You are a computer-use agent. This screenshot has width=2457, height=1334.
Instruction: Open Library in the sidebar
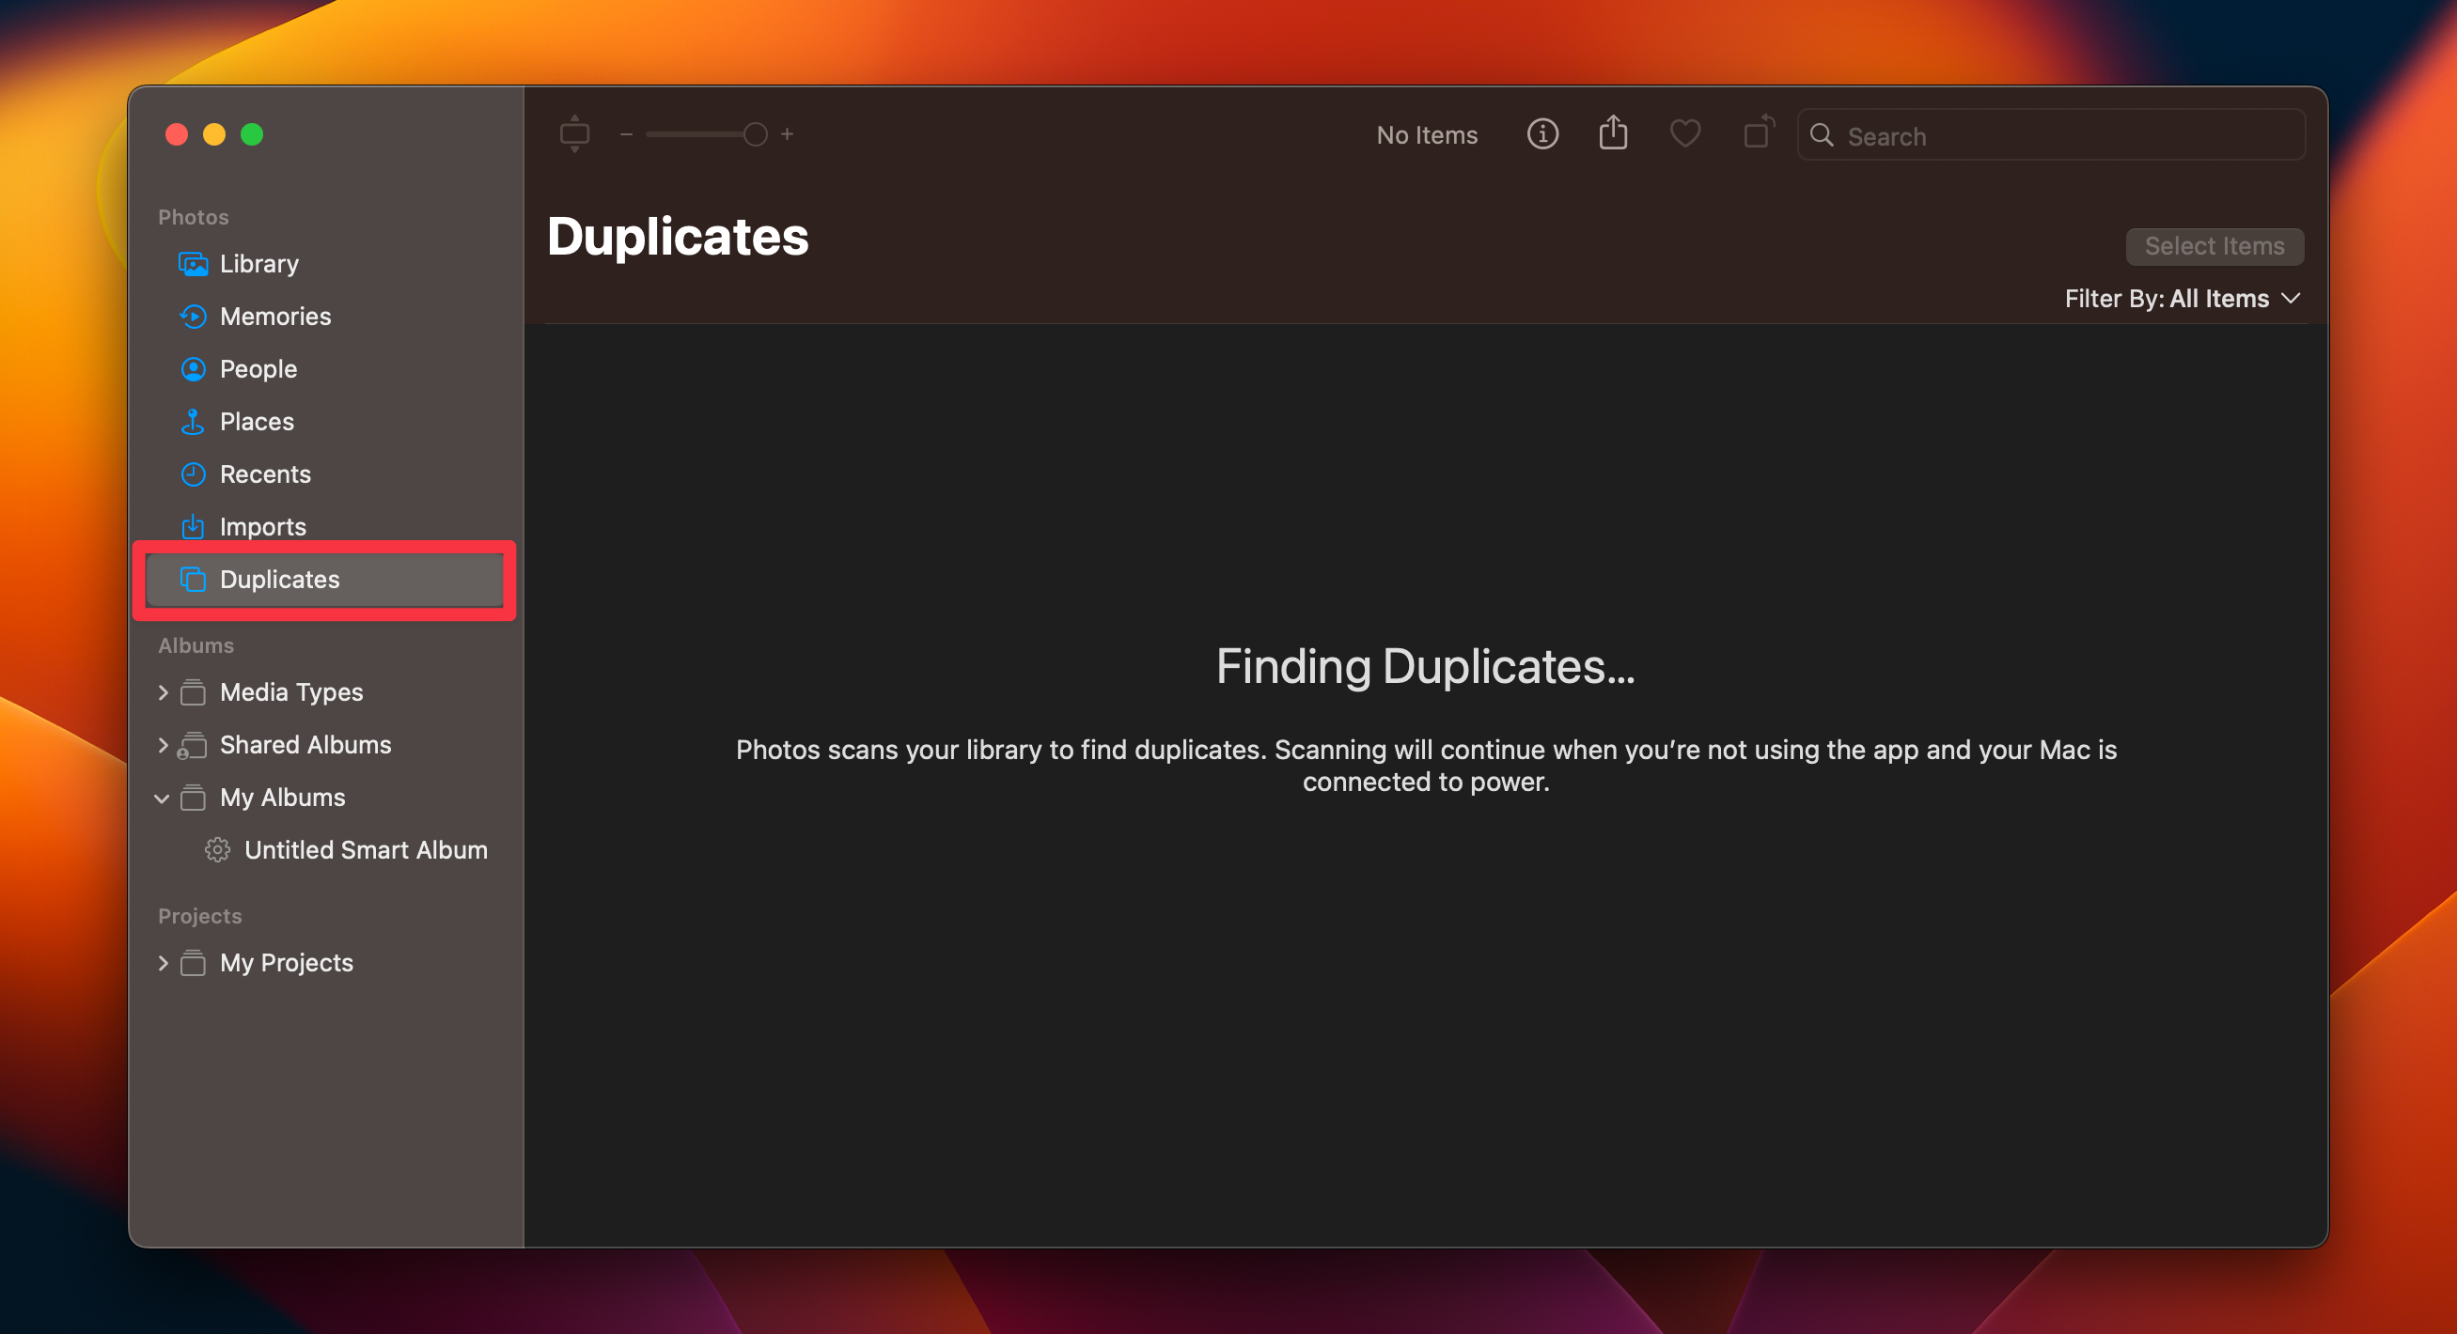[258, 263]
